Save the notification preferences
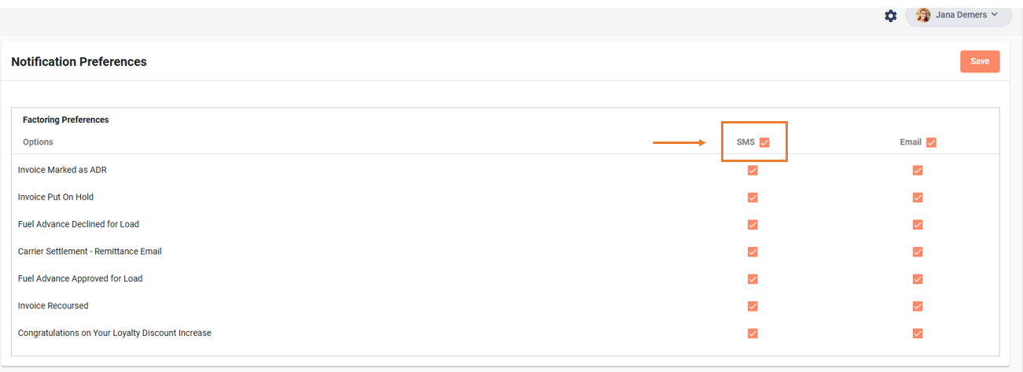 point(979,61)
